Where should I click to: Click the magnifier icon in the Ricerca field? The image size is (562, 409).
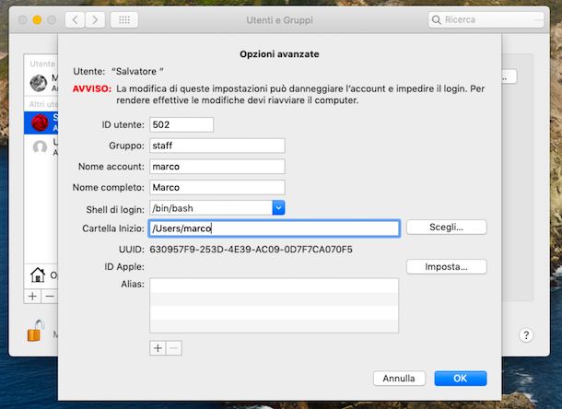click(436, 20)
